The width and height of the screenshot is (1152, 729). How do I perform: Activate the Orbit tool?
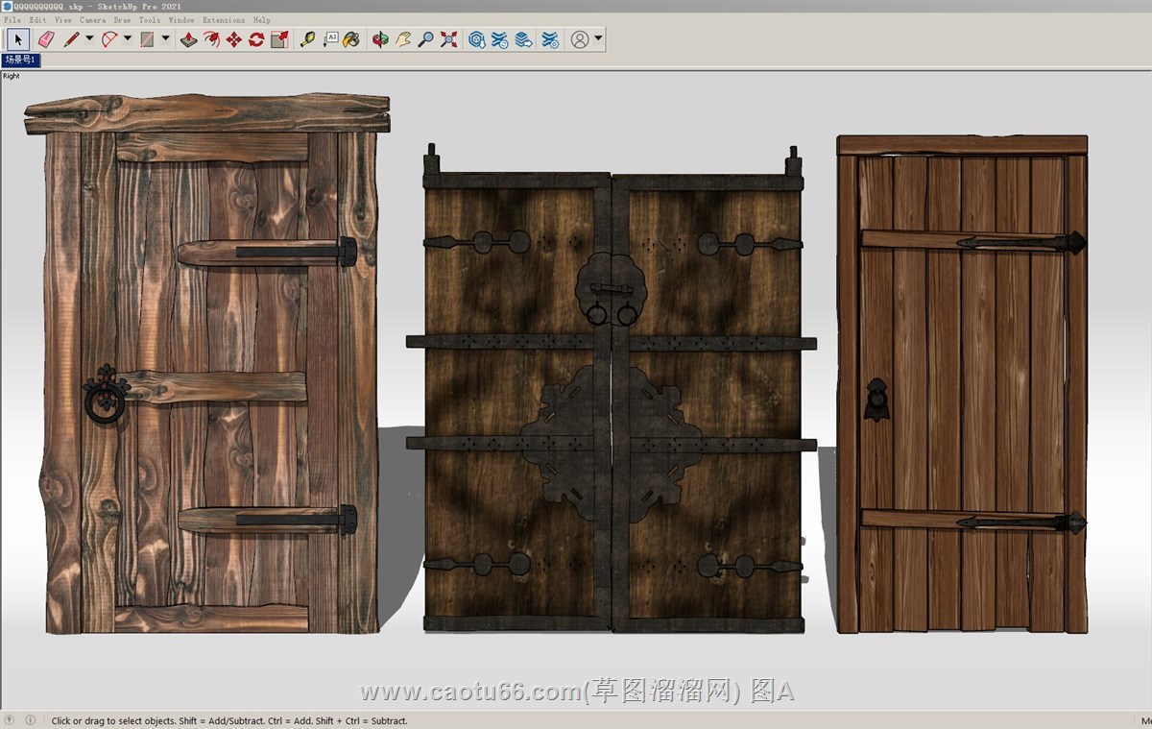point(380,39)
